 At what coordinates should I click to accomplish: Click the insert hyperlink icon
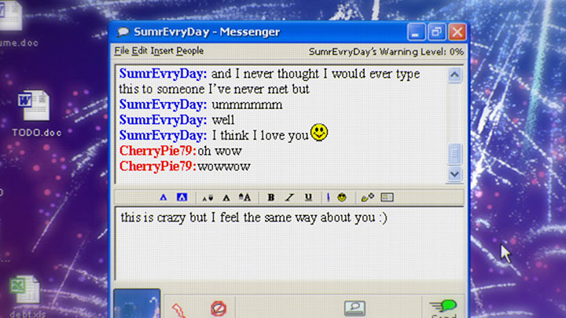(367, 197)
